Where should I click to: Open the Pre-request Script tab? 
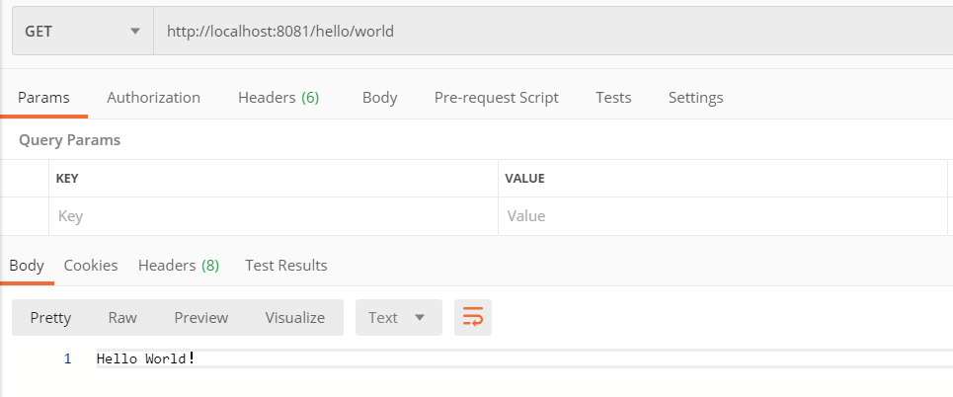496,97
